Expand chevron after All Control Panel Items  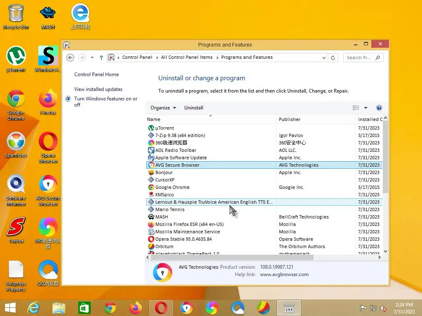click(x=217, y=58)
